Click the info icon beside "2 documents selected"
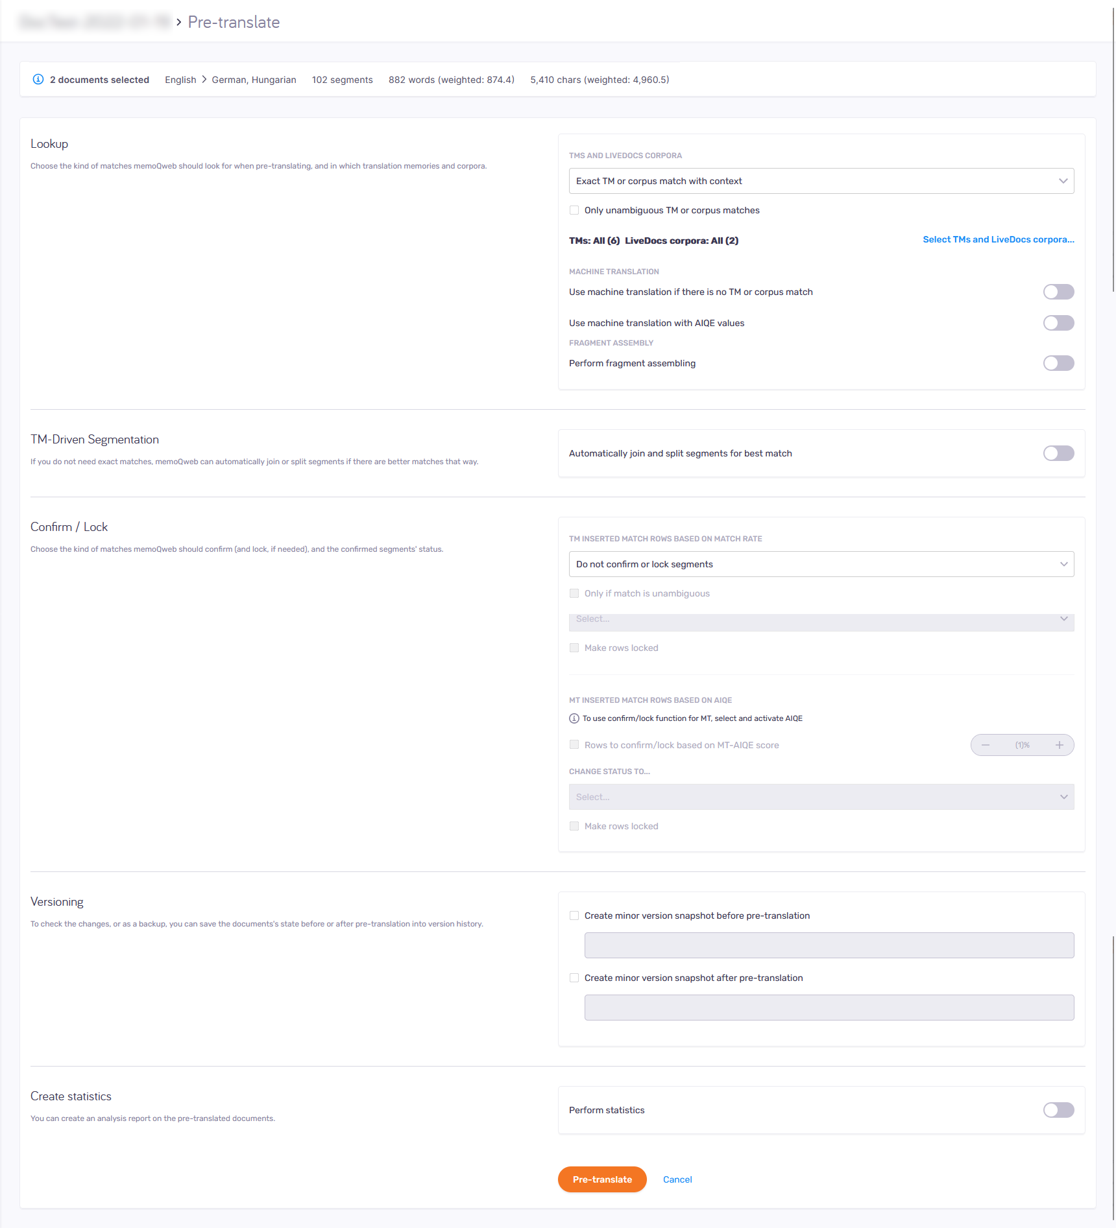This screenshot has height=1228, width=1116. click(38, 79)
